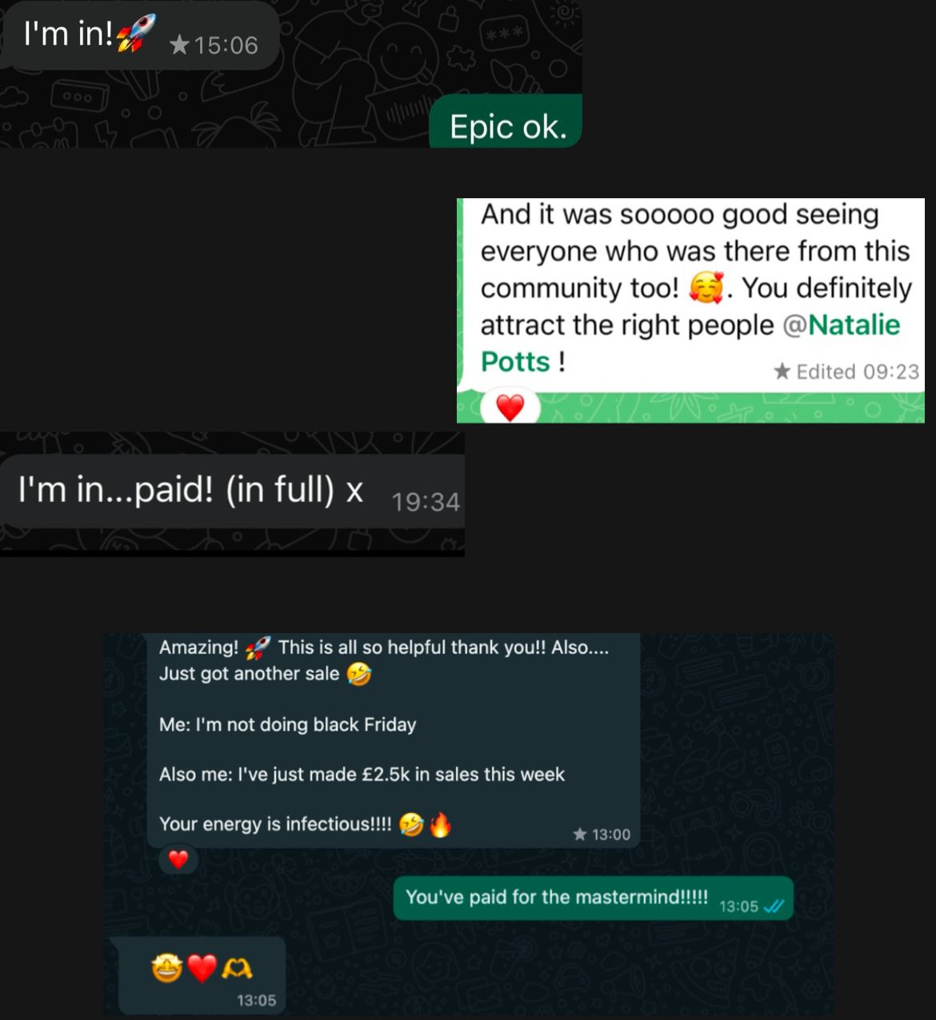Click the rocket emoji after "I'm in!"
The image size is (936, 1020).
tap(135, 33)
